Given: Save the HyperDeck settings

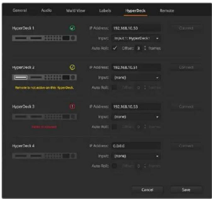Looking at the screenshot, I should tap(186, 190).
